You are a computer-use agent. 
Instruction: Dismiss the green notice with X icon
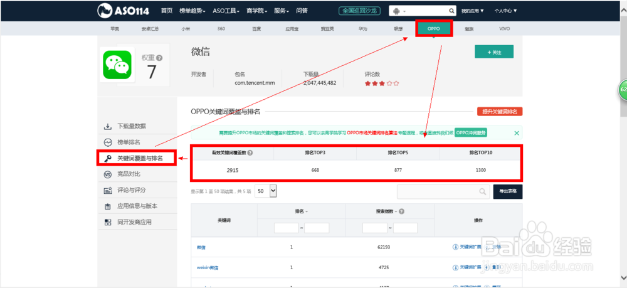click(x=516, y=133)
